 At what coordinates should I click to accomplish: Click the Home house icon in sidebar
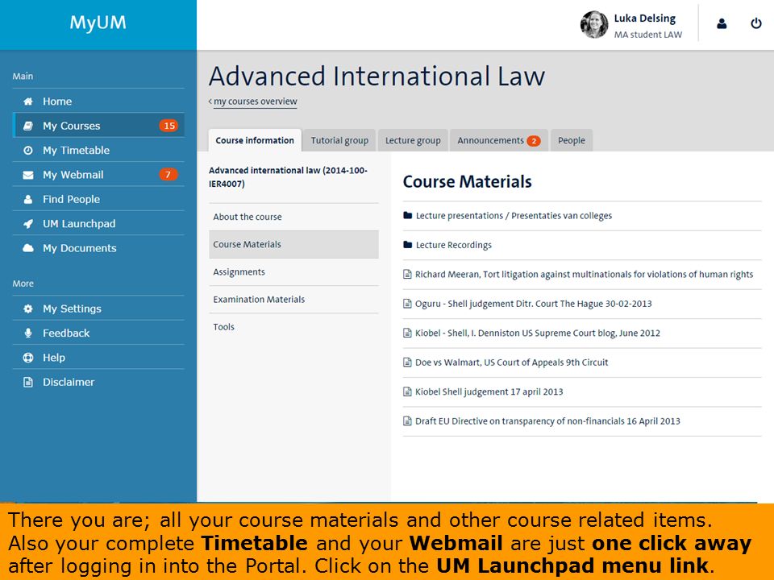(x=28, y=101)
